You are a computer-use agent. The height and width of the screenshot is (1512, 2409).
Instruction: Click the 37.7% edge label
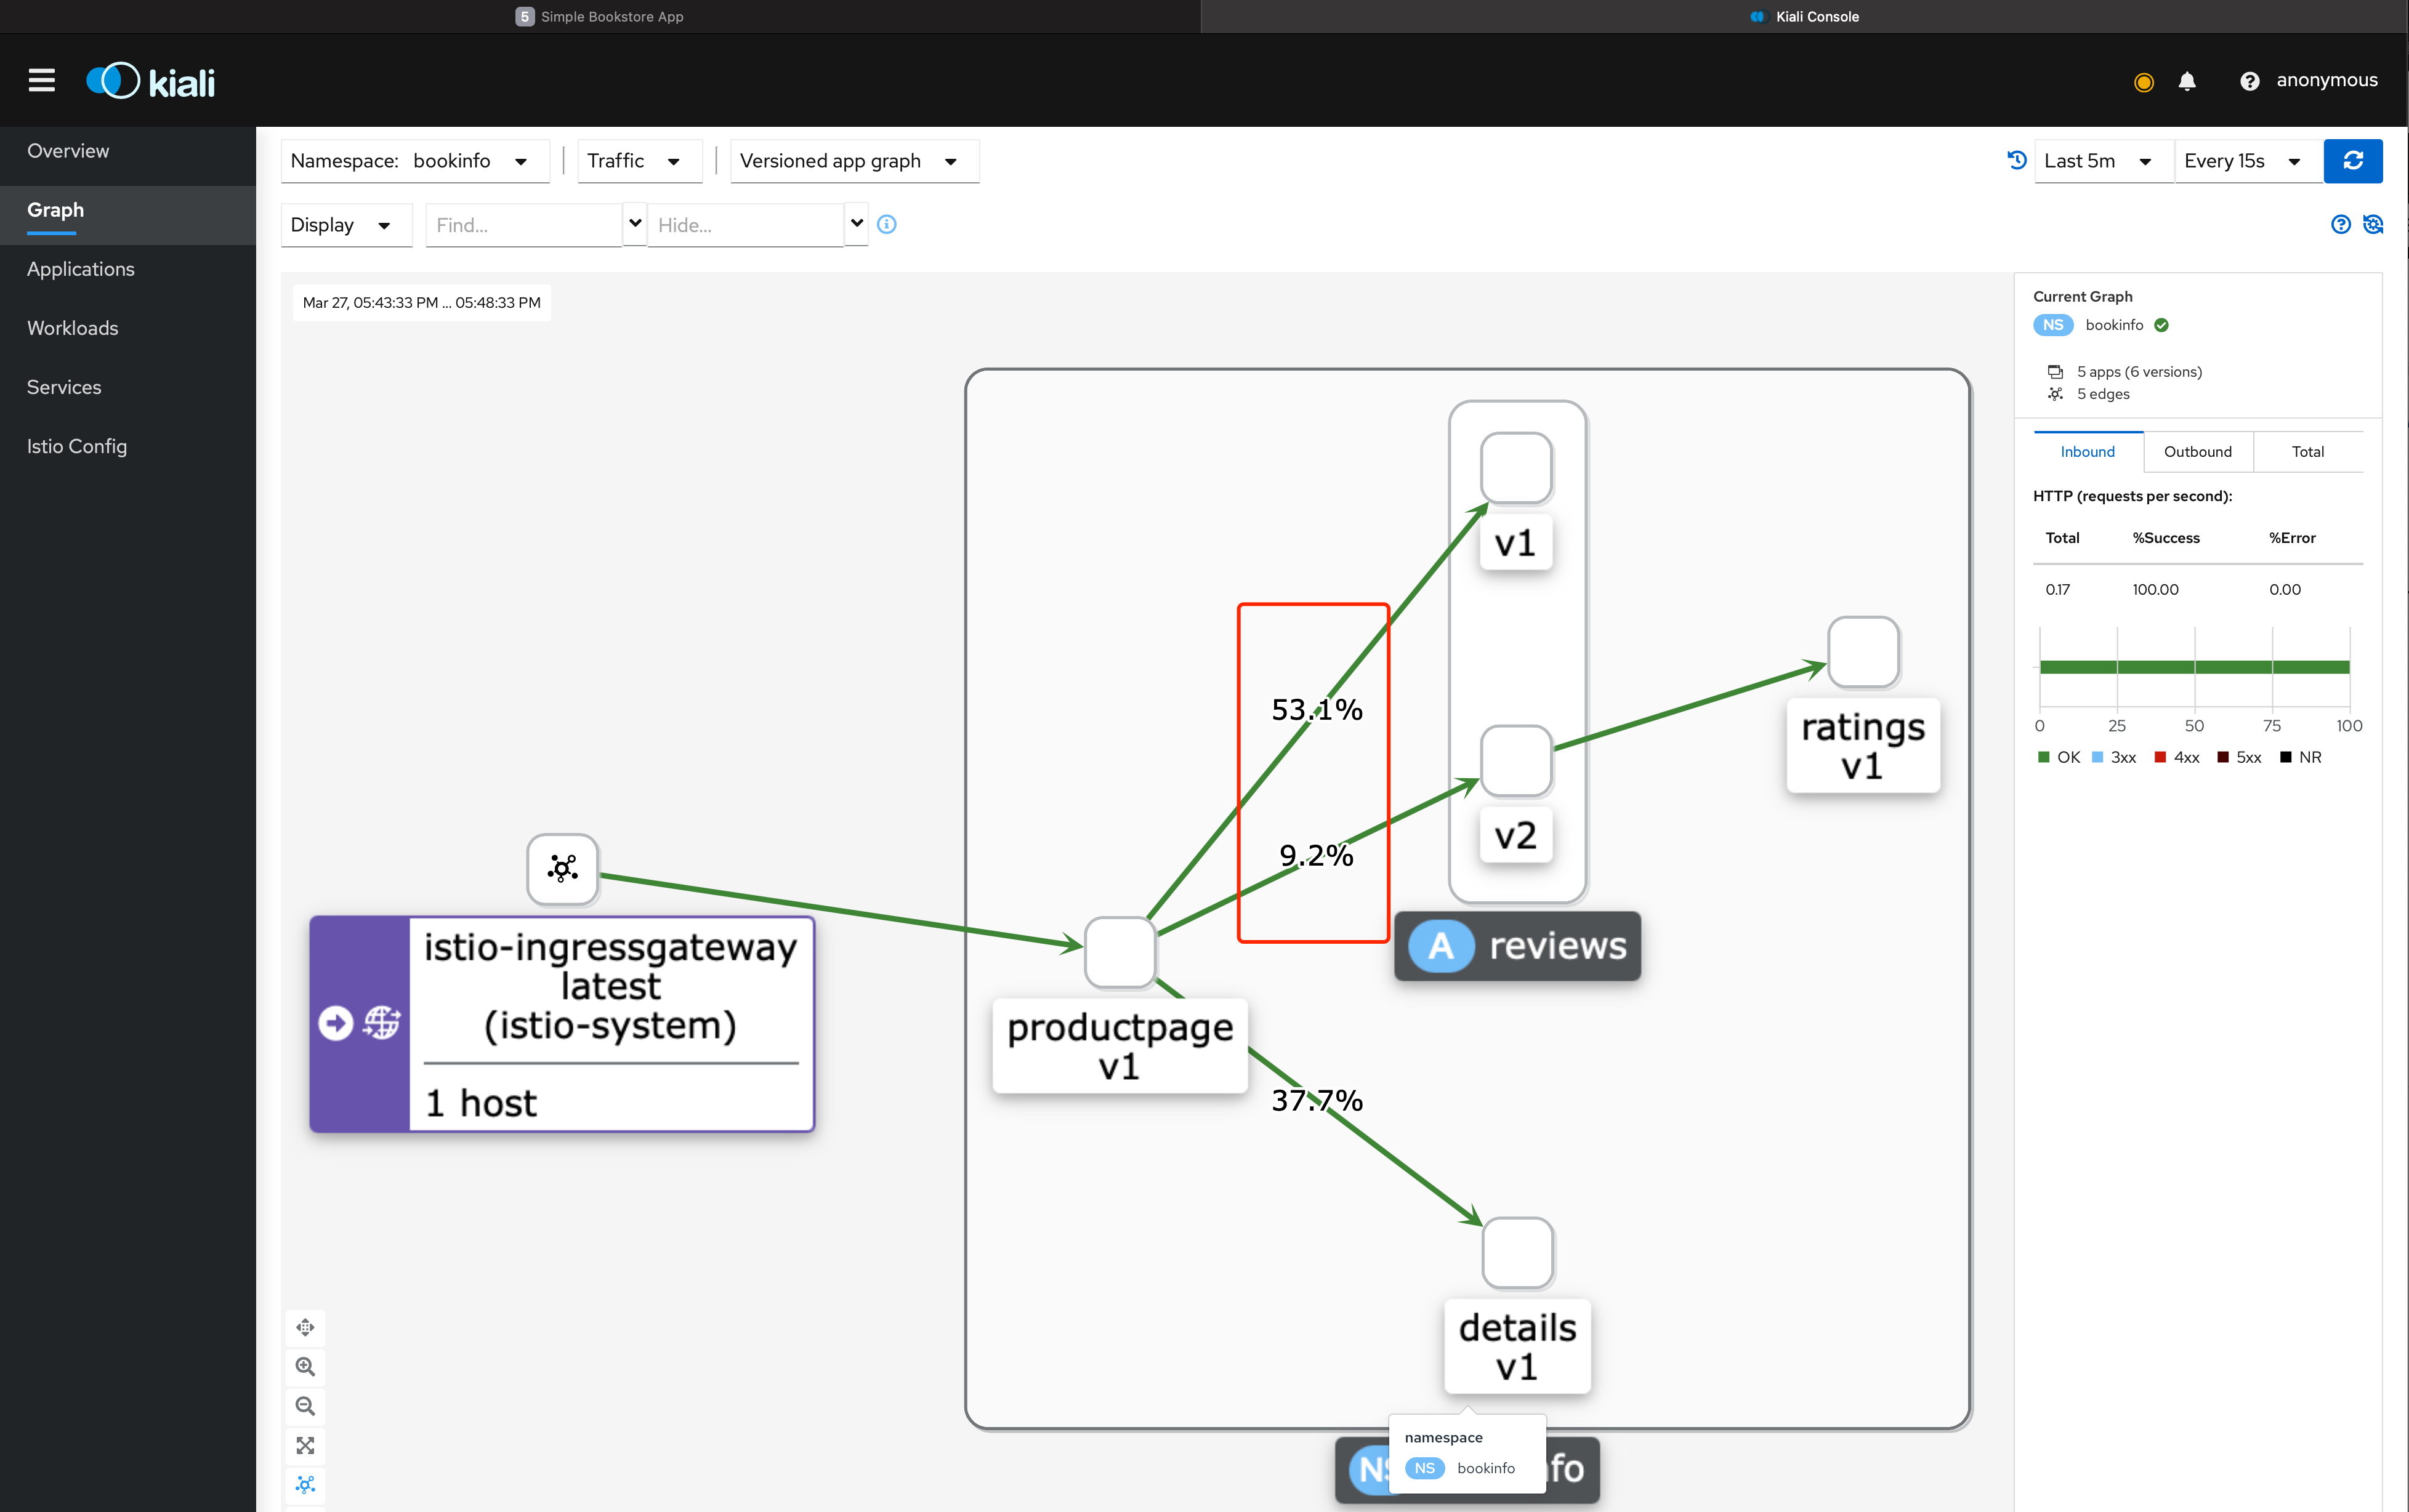point(1316,1101)
